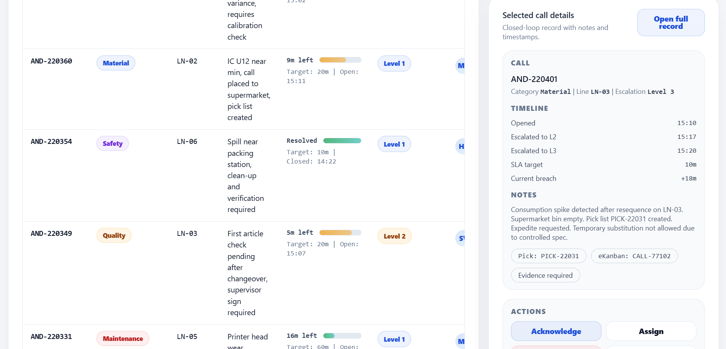Screen dimensions: 726x349
Task: Click the H avatar in Safety row
Action: coord(460,147)
